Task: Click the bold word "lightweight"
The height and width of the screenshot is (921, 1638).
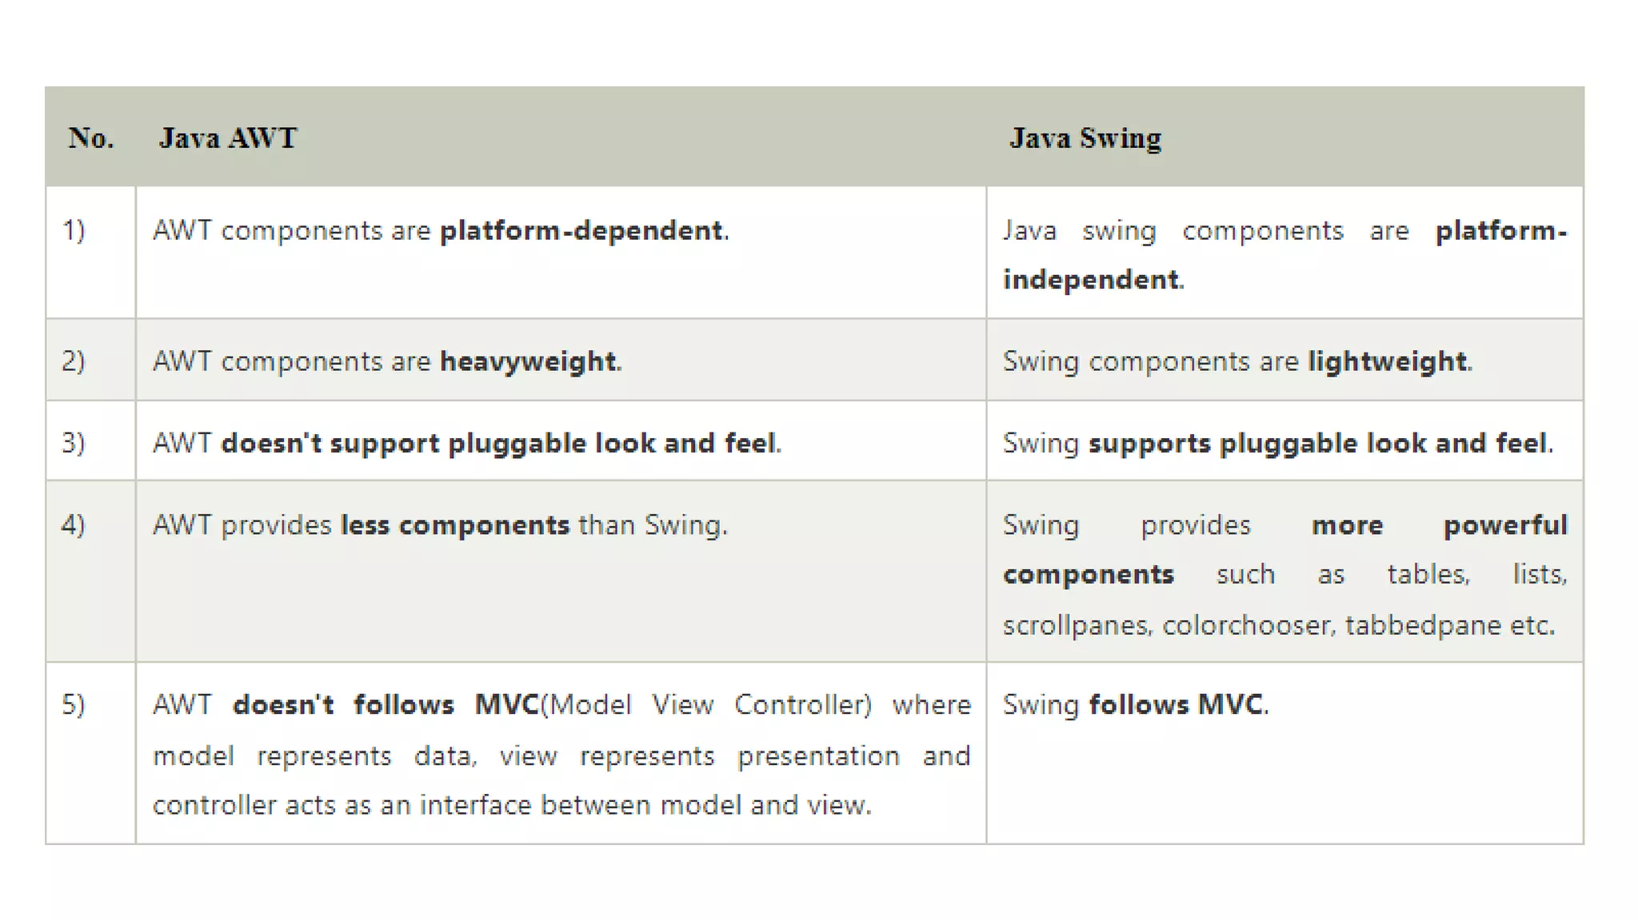Action: point(1387,361)
